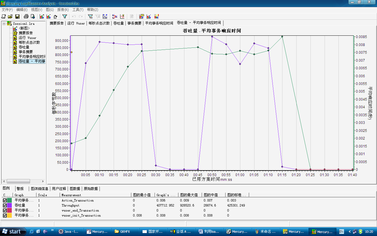Switch to the 平均事务响应时间 graph tab

[159, 23]
